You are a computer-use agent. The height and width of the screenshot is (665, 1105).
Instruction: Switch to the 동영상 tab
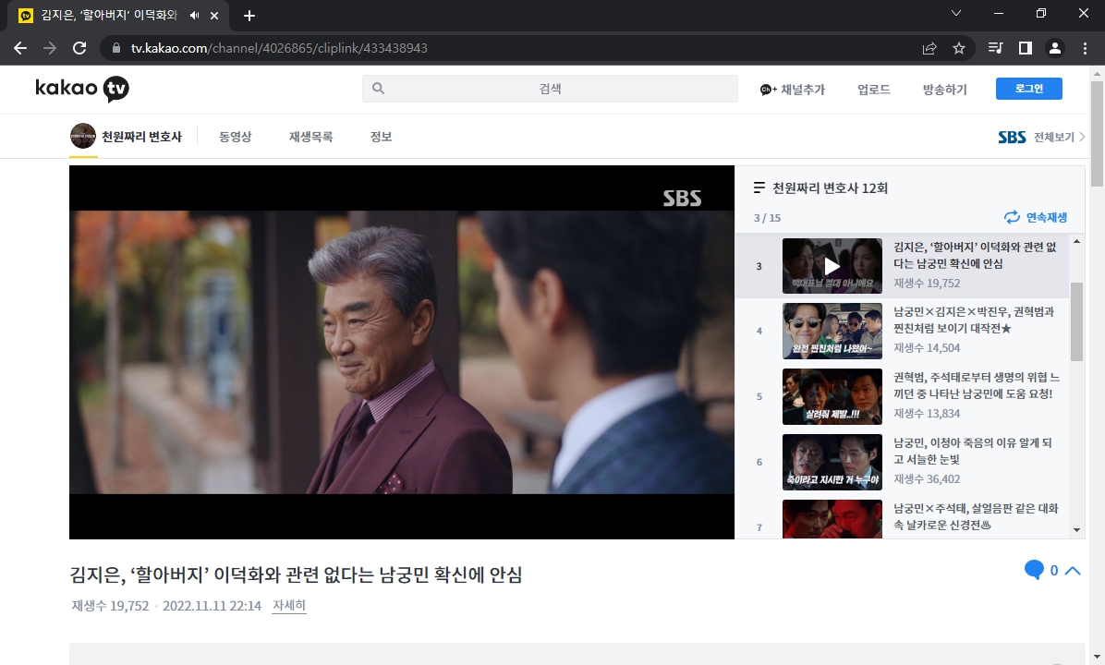(236, 137)
